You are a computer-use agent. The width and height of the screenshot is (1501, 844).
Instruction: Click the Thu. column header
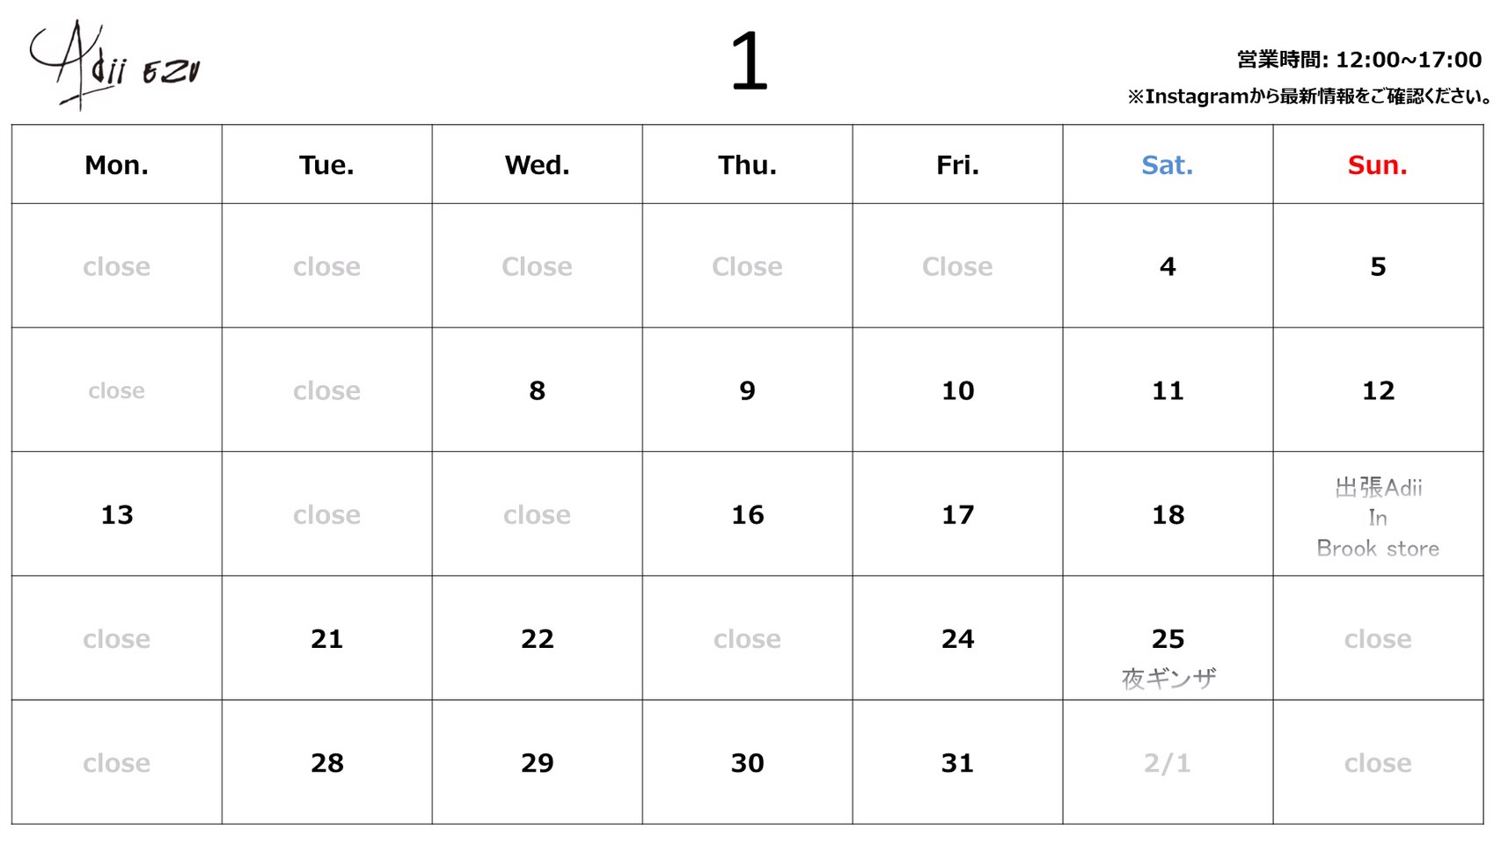[x=747, y=164]
